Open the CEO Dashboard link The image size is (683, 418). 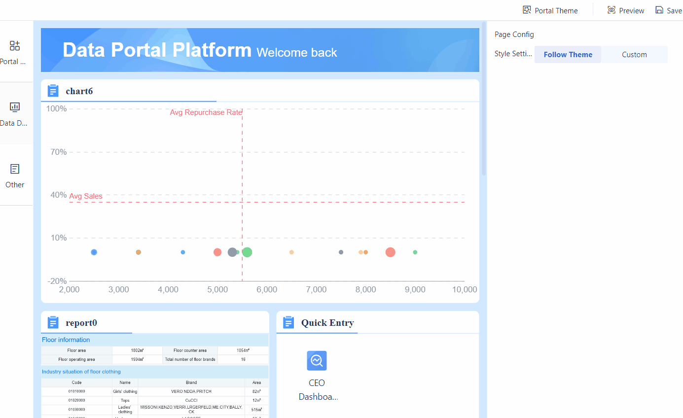tap(317, 389)
